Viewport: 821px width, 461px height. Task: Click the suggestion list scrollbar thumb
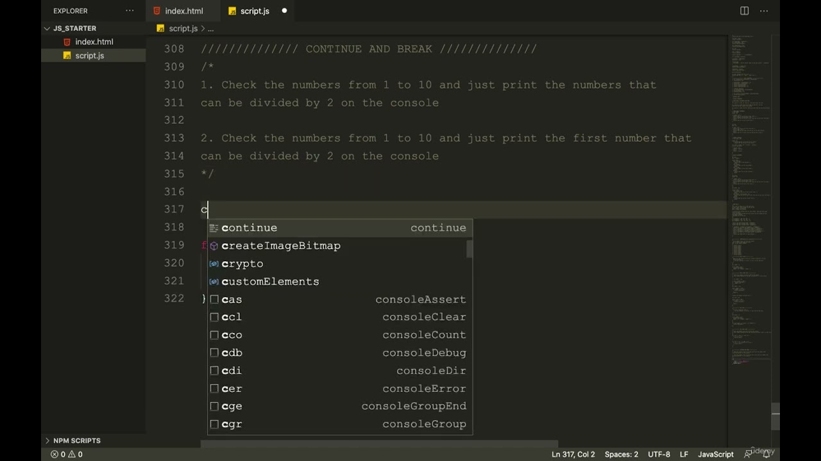coord(470,249)
